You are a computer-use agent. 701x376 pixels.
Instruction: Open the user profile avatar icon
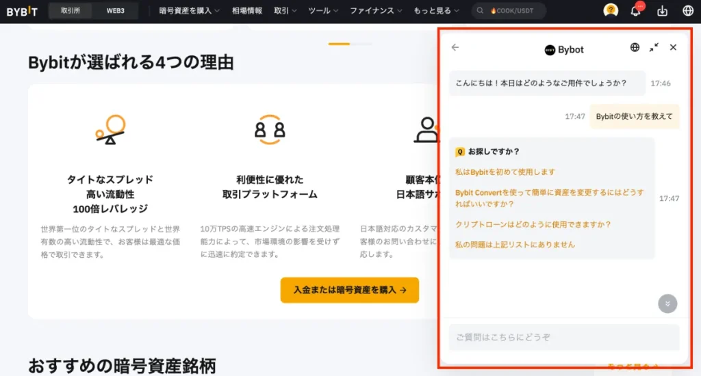tap(611, 10)
